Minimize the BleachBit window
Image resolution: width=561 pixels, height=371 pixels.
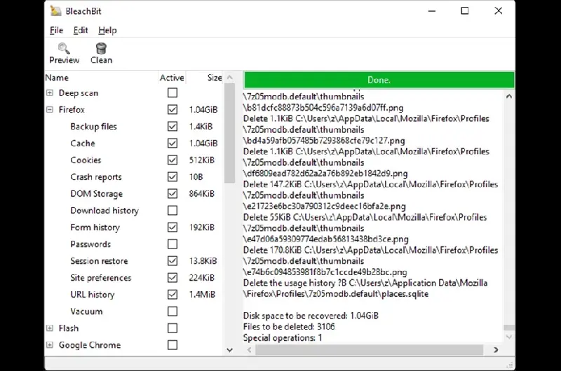[x=432, y=11]
